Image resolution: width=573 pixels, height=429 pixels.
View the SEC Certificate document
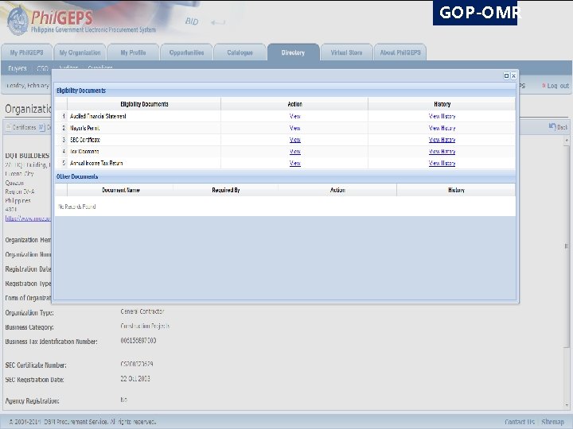[294, 140]
